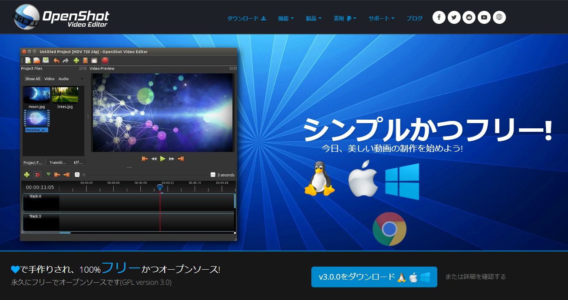This screenshot has height=300, width=568.
Task: Click the timeline zoom-in icon
Action: click(77, 175)
